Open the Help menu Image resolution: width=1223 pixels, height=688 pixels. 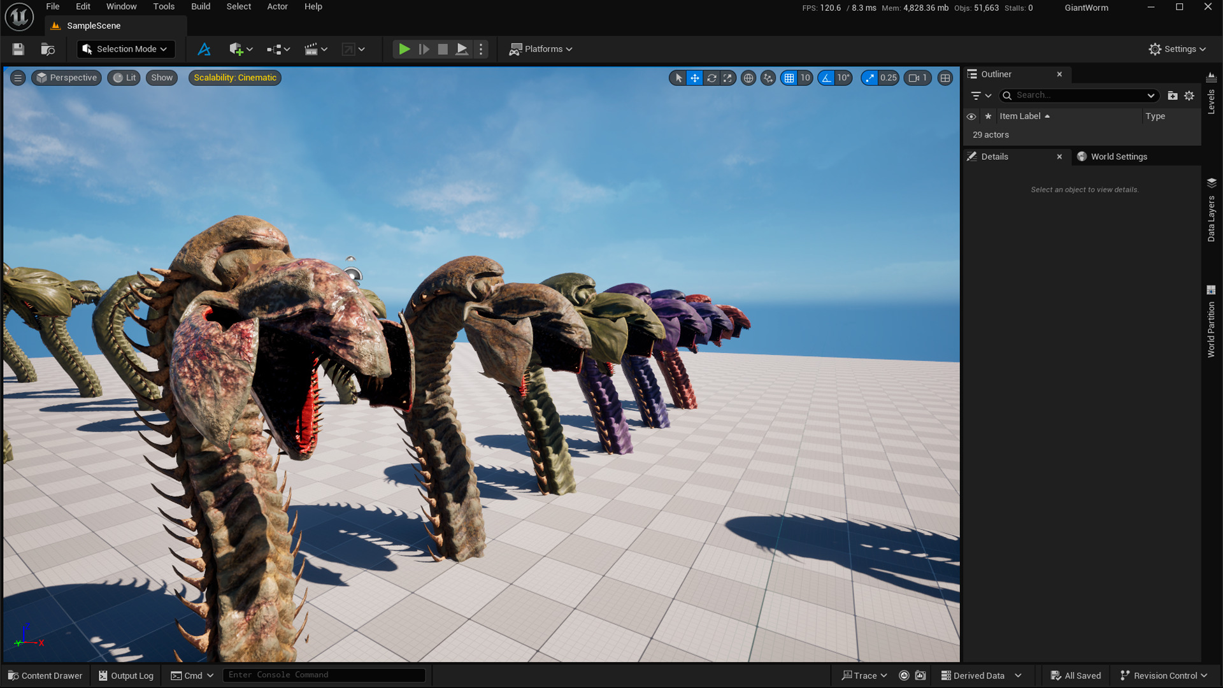click(313, 6)
